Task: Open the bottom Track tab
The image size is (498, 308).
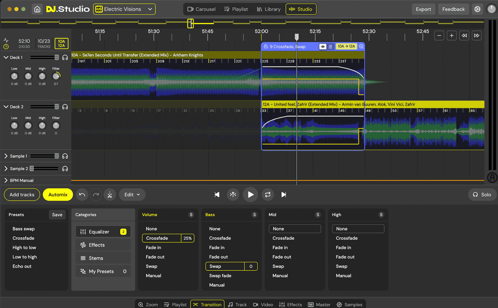Action: coord(237,304)
